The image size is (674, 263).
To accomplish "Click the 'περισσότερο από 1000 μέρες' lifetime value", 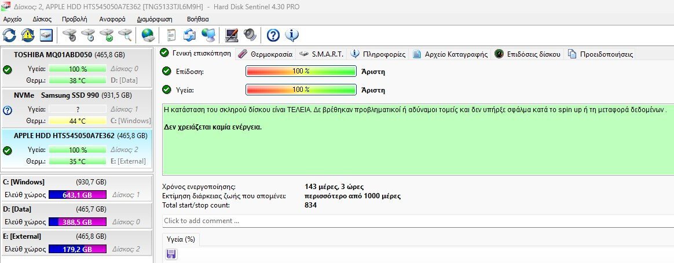I will pyautogui.click(x=353, y=196).
